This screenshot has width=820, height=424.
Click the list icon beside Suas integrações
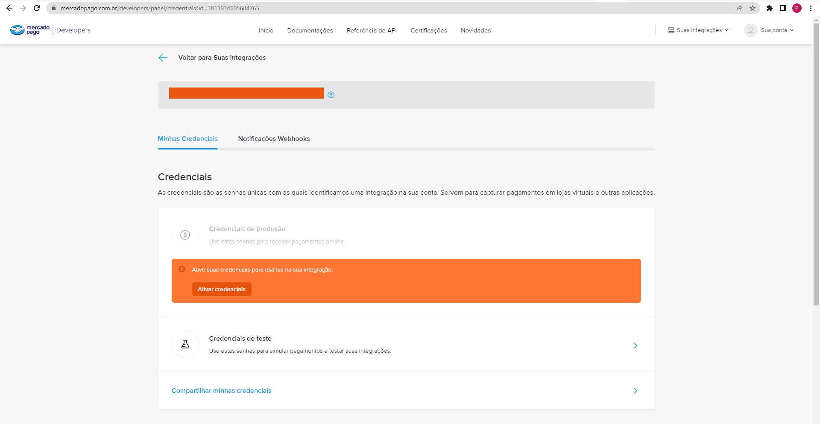(x=671, y=30)
